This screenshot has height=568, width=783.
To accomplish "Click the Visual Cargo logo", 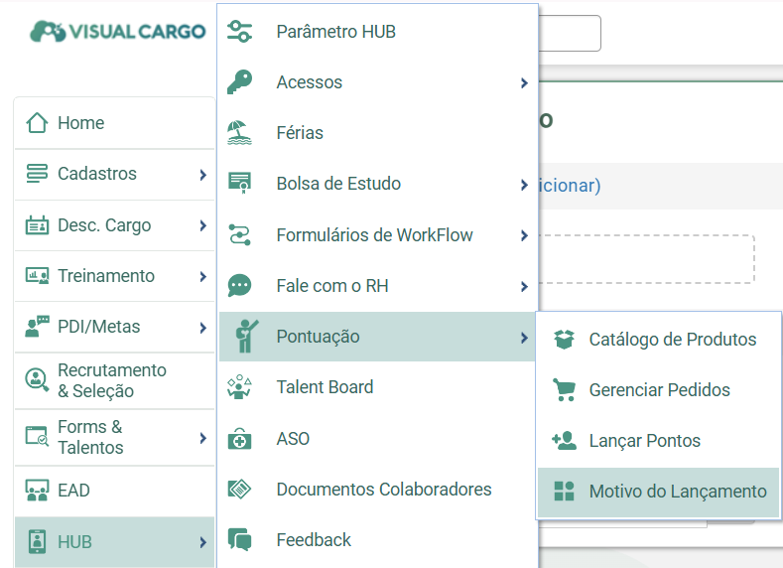I will 117,32.
